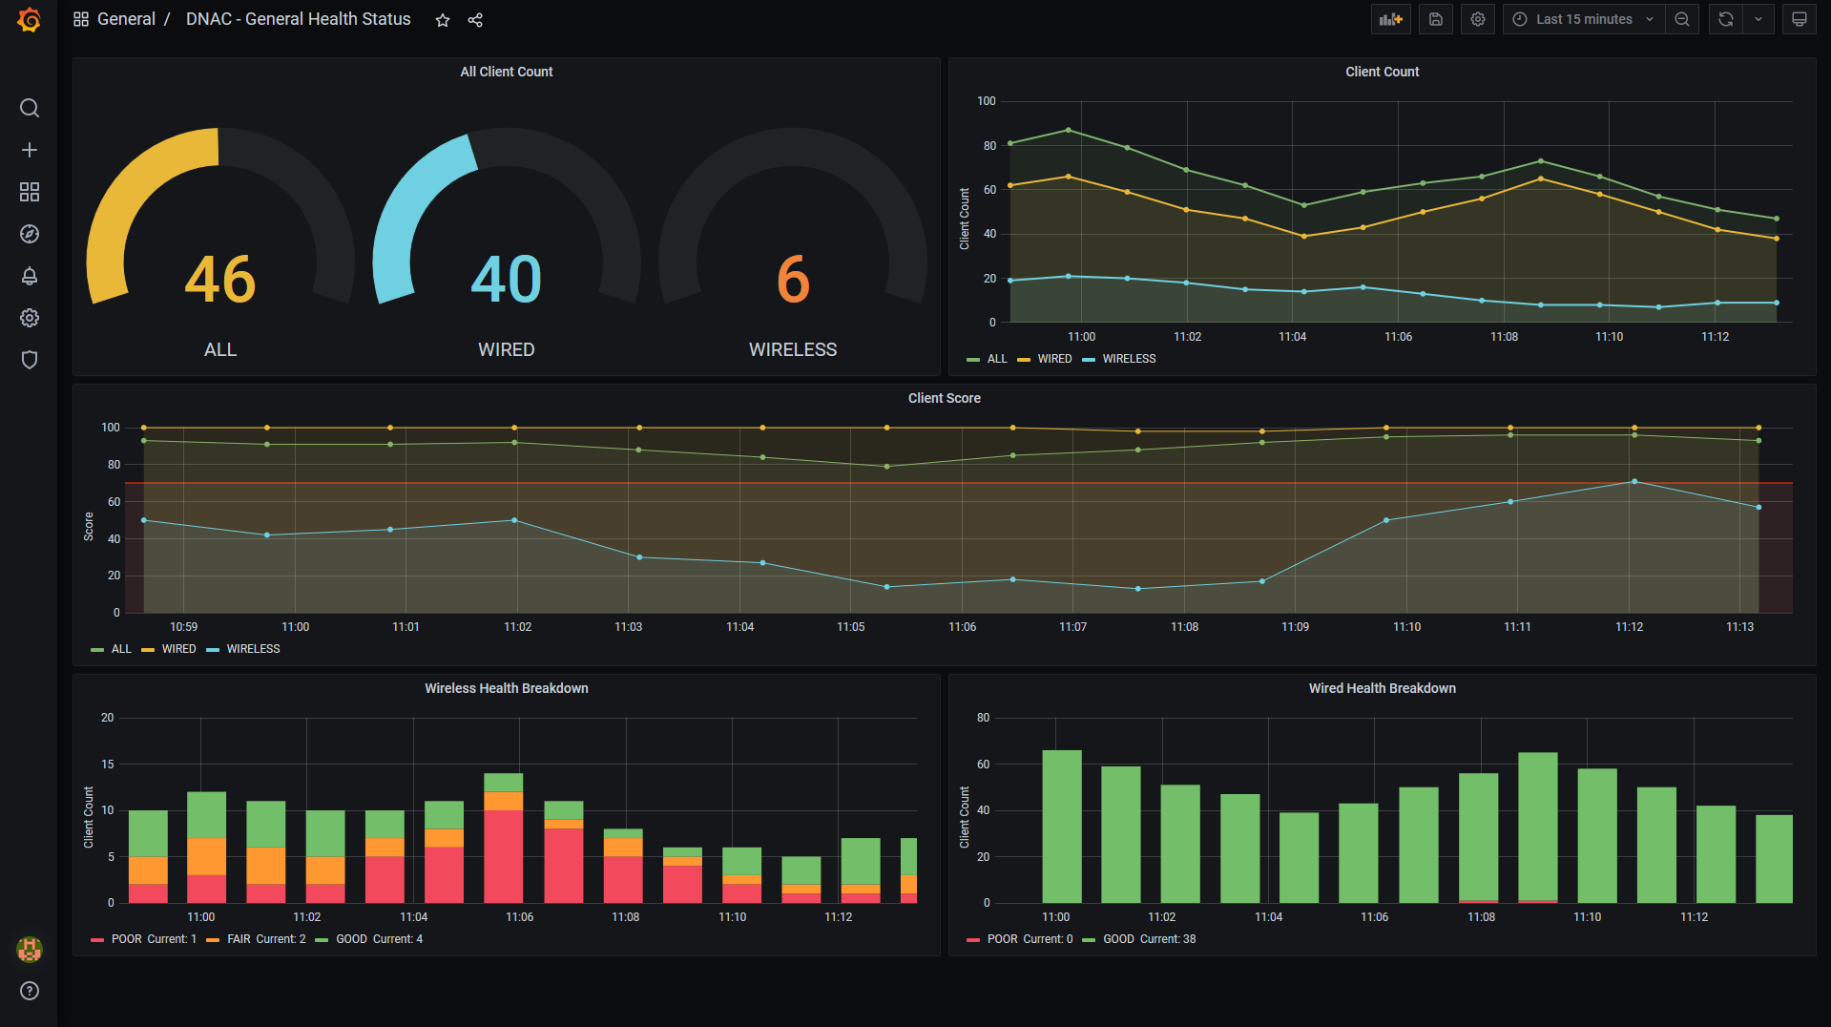Open the General folder breadcrumb
This screenshot has height=1027, width=1831.
tap(126, 19)
